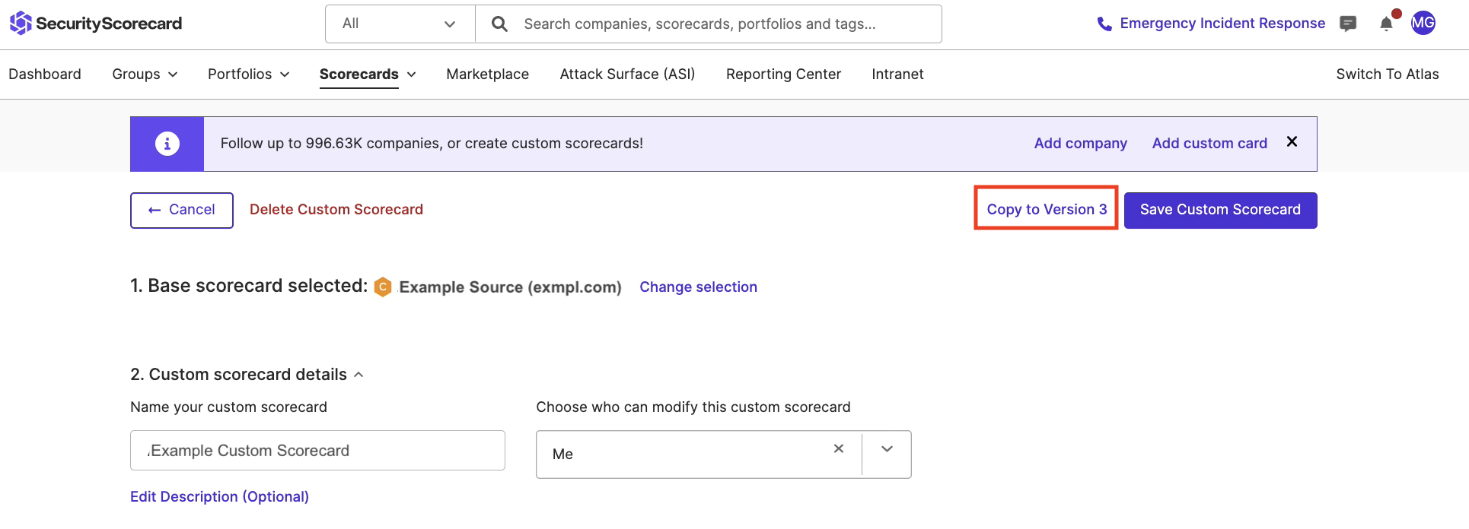Viewport: 1469px width, 529px height.
Task: Open the modify permissions dropdown arrow
Action: (887, 449)
